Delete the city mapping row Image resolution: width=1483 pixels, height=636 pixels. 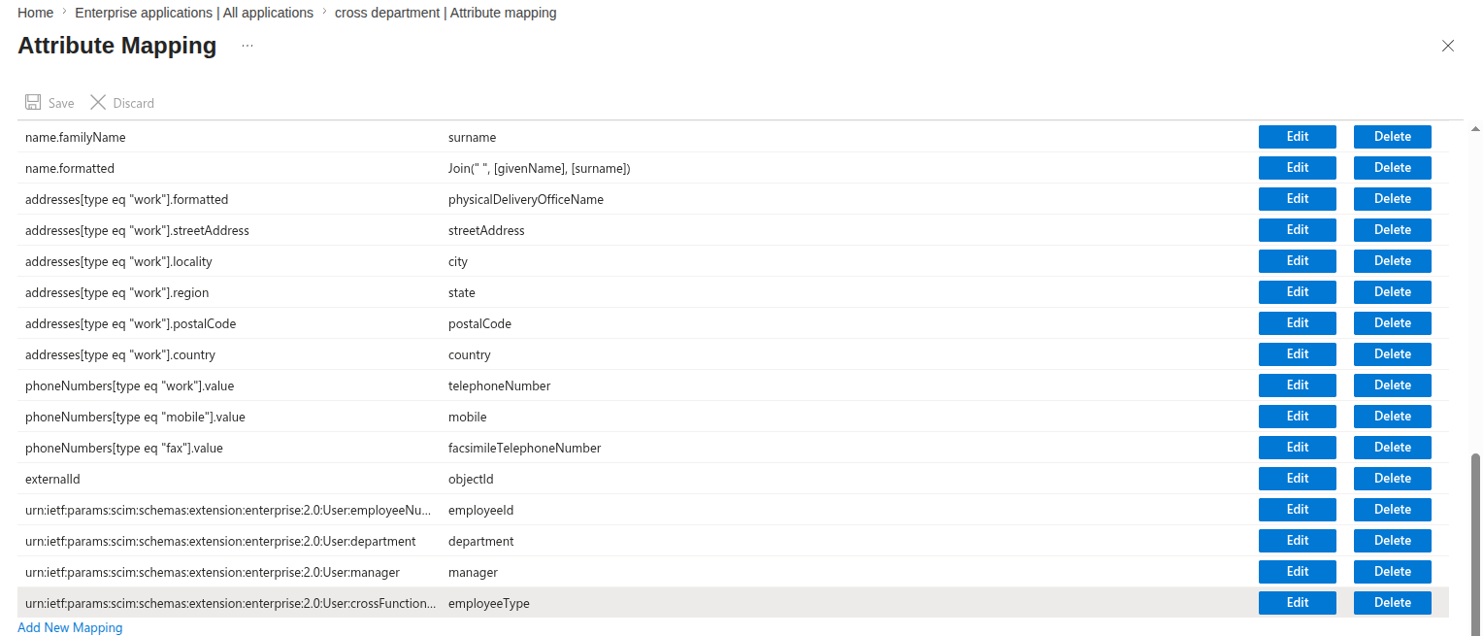[1393, 261]
